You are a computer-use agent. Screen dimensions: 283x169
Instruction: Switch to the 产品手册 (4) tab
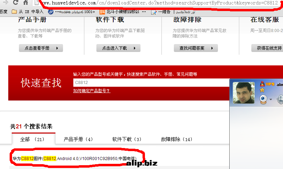tap(78, 139)
